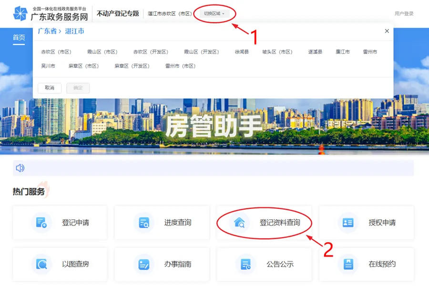The width and height of the screenshot is (429, 286).
Task: Choose 麻章区（开发区） from the district list
Action: click(x=132, y=66)
